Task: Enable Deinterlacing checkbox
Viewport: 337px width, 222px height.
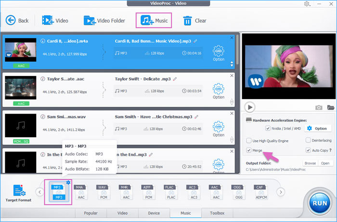Action: tap(308, 140)
